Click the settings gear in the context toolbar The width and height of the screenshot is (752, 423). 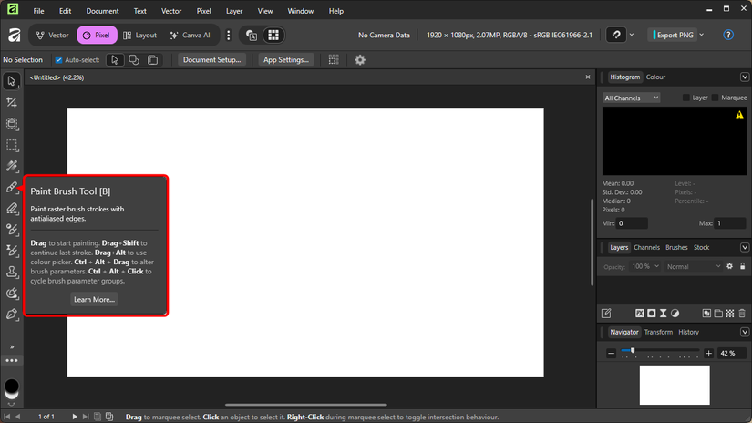coord(360,60)
